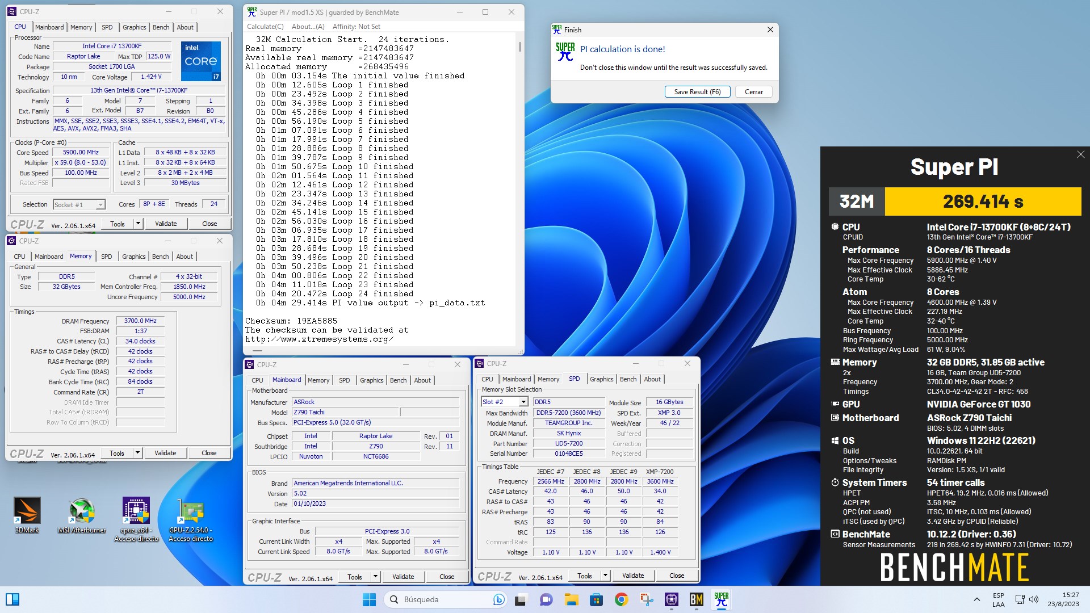The width and height of the screenshot is (1090, 613).
Task: Click Cerrar button in the Finish dialog
Action: (754, 92)
